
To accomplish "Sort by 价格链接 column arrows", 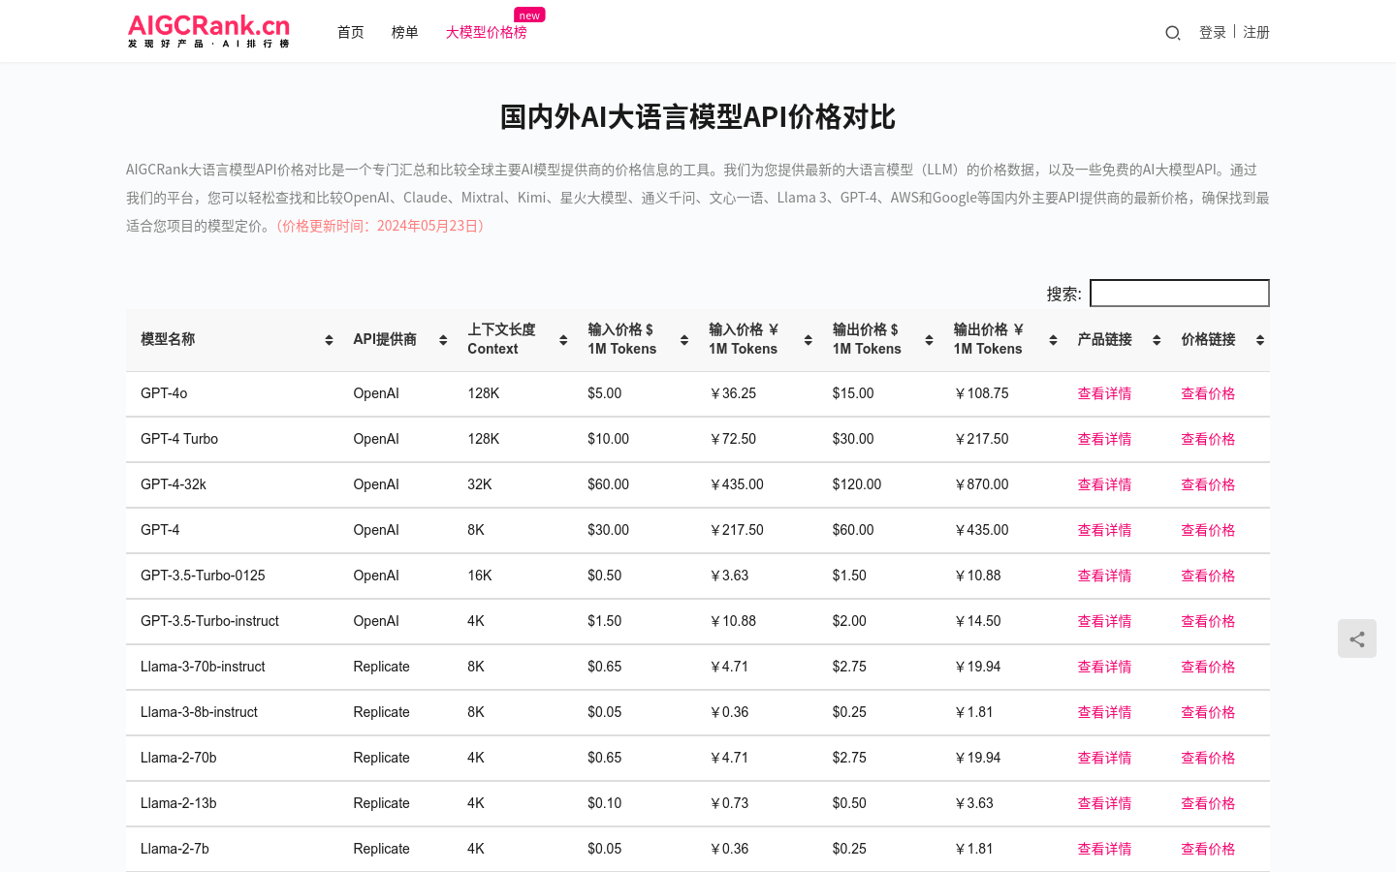I will coord(1260,340).
